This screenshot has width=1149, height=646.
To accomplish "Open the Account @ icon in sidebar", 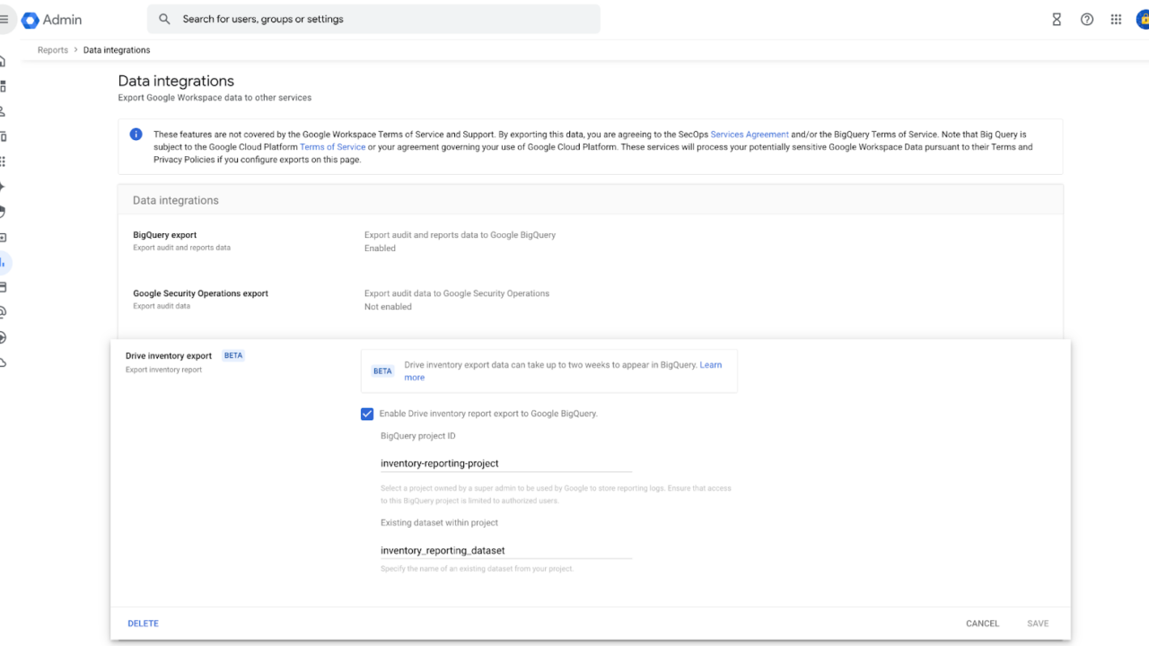I will pos(3,312).
